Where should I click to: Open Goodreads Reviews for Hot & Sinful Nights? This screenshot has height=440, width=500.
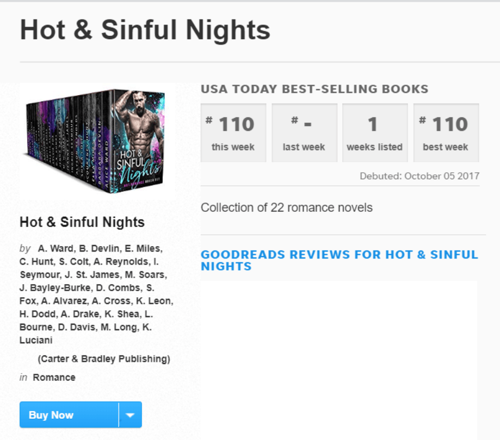pos(339,260)
